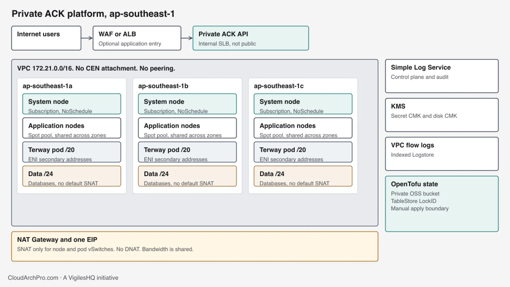
Task: Select Terway pod /20 in ap-southeast-1b
Action: (187, 152)
